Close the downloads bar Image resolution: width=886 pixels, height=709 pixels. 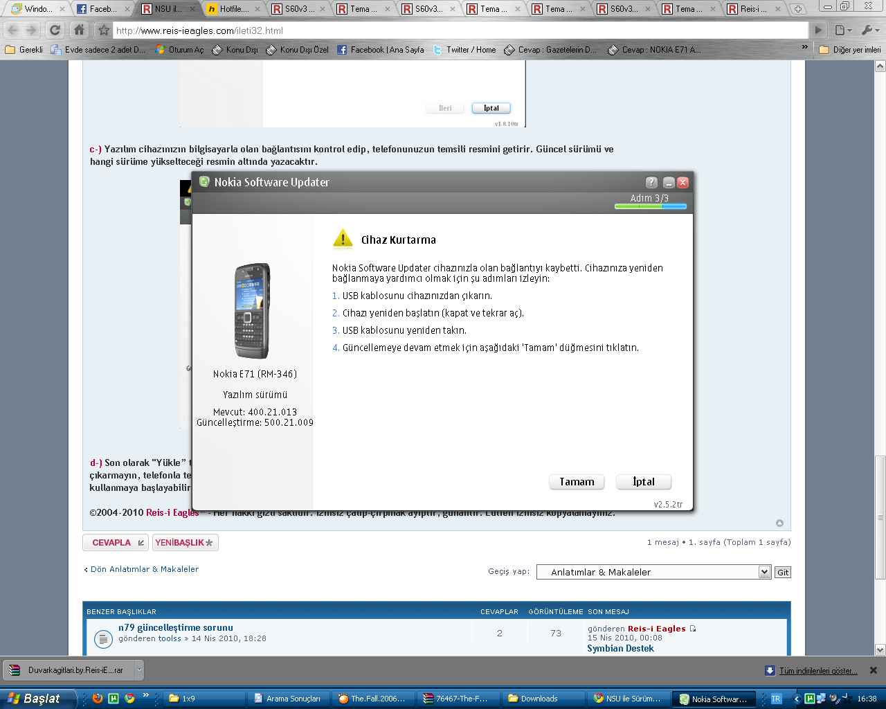click(873, 670)
